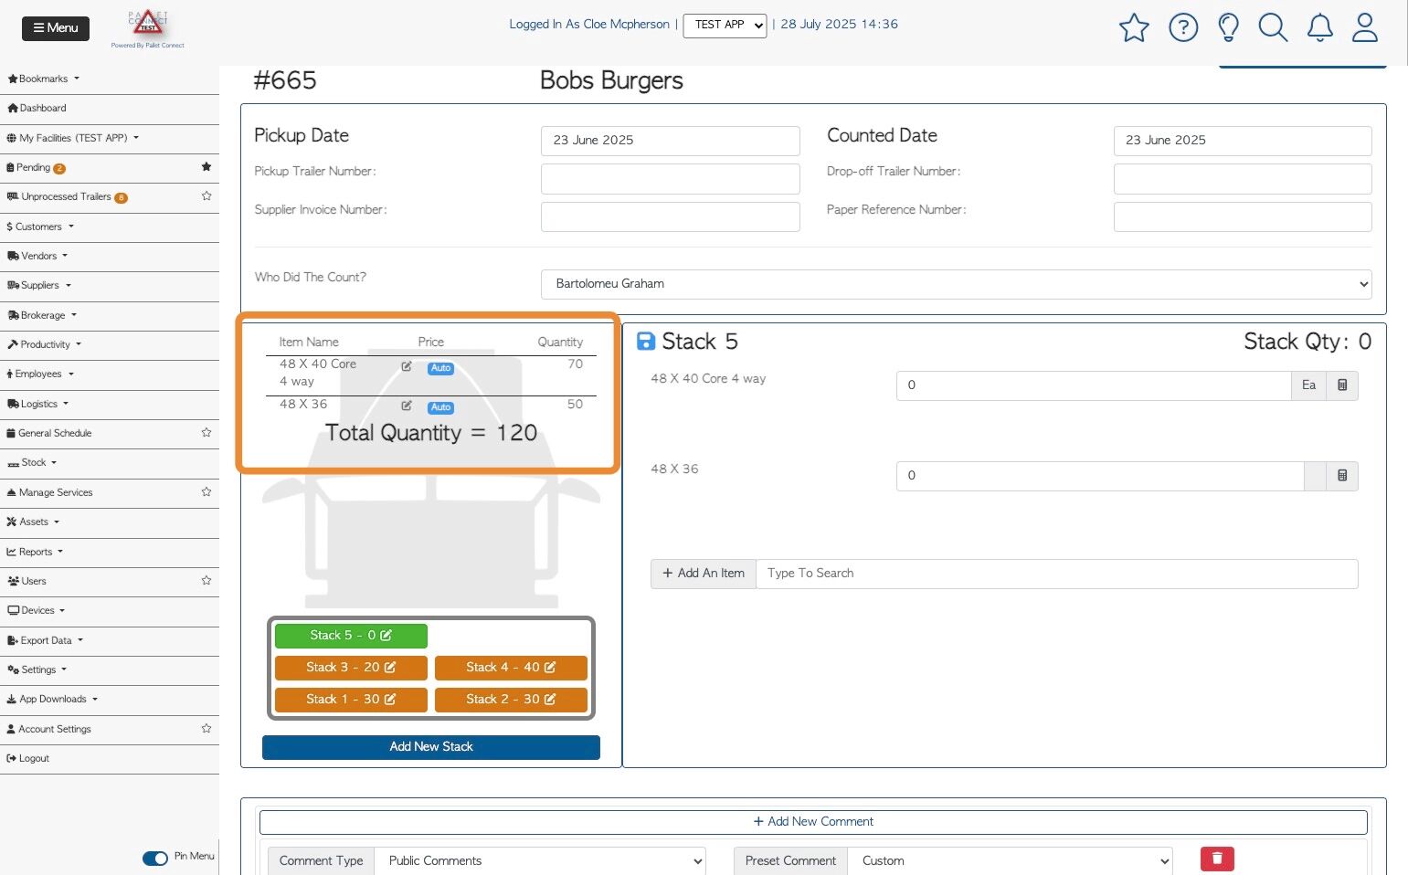The width and height of the screenshot is (1408, 875).
Task: Click Logout in sidebar
Action: [28, 758]
